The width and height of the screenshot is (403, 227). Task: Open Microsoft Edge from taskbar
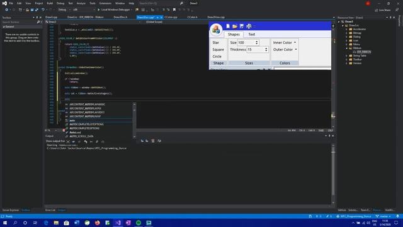tap(46, 223)
